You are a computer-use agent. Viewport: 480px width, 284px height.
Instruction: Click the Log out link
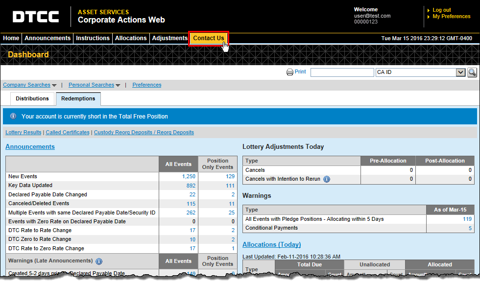pyautogui.click(x=441, y=10)
